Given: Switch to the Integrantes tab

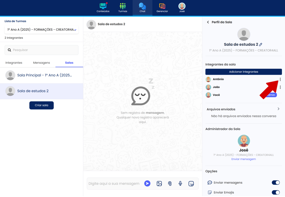Looking at the screenshot, I should coord(14,63).
